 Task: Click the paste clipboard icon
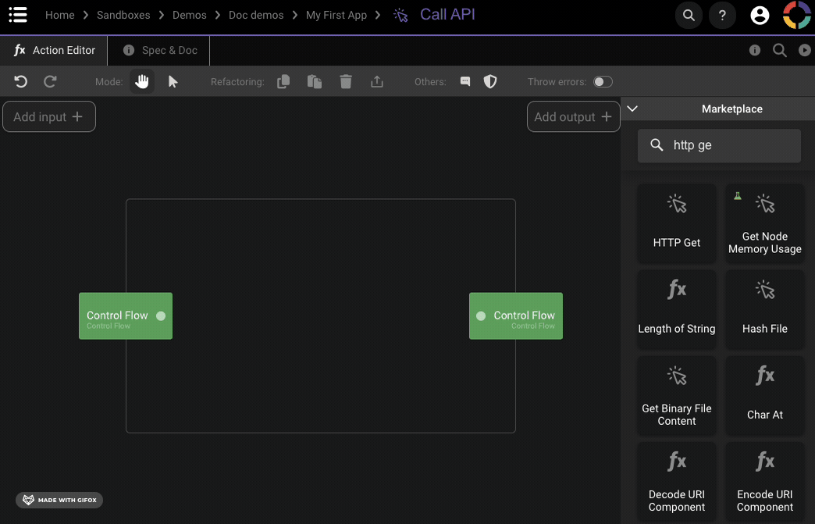pyautogui.click(x=315, y=82)
